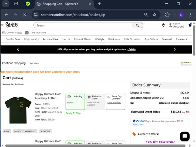
Task: Click MOVE TO WISH LIST button
Action: [x=25, y=131]
